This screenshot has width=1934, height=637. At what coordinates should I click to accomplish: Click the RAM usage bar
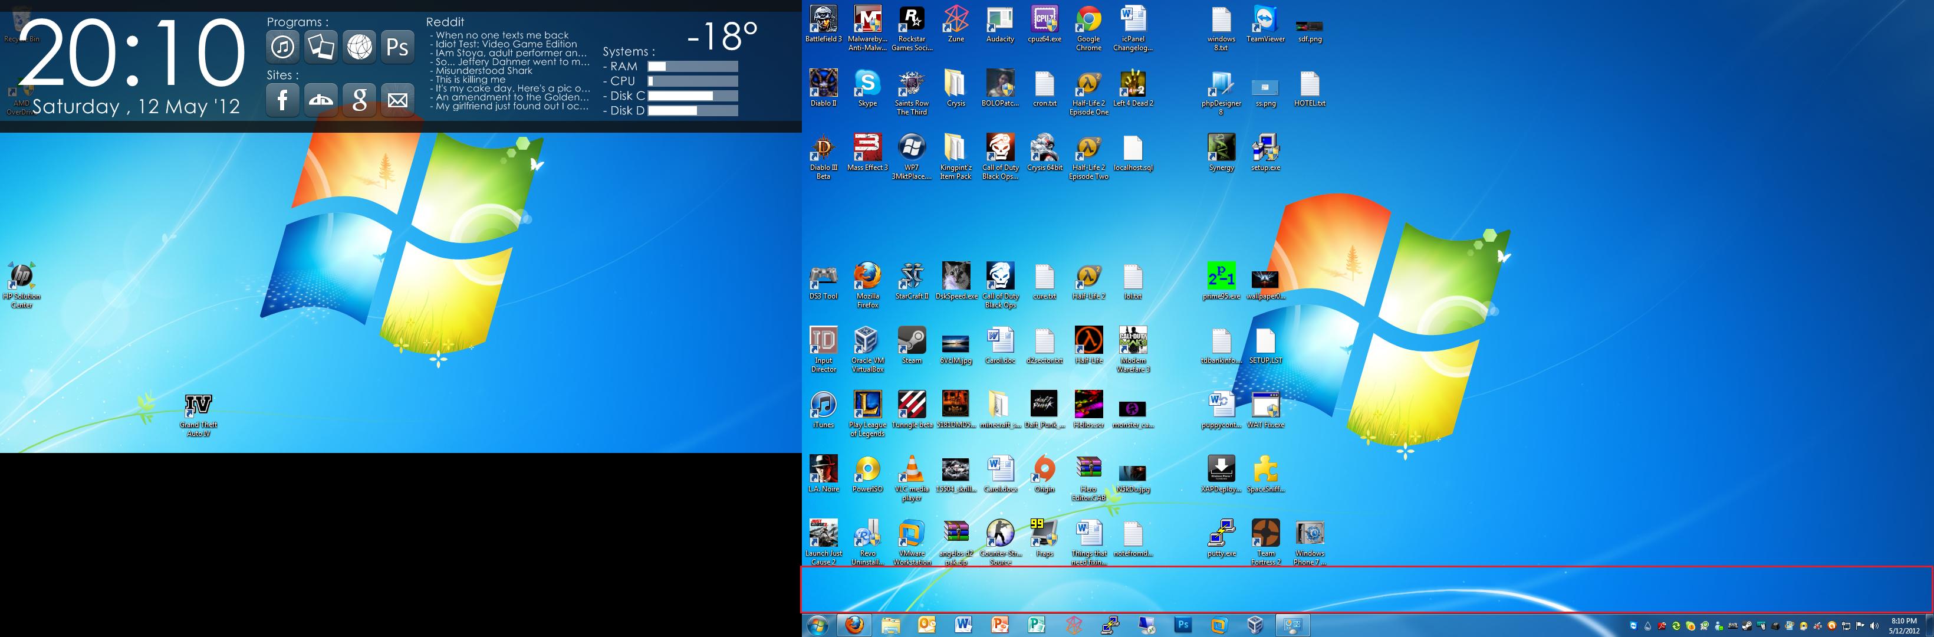(693, 66)
